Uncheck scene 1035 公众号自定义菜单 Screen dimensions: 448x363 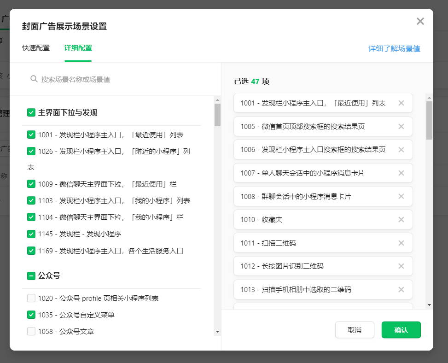(x=31, y=315)
